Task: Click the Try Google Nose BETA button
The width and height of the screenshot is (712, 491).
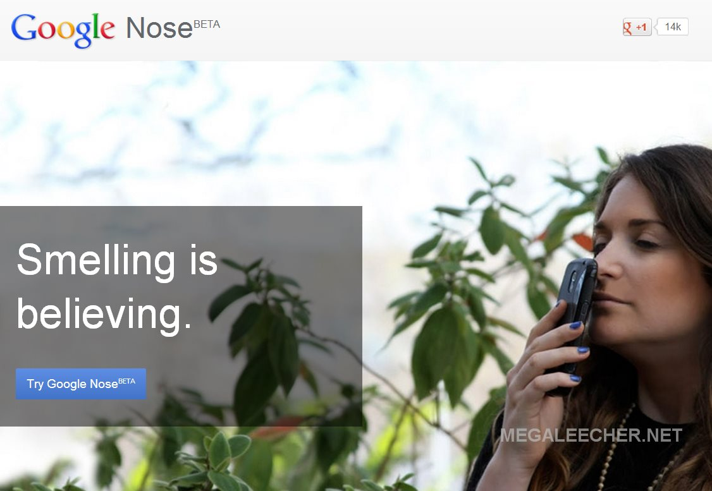Action: point(81,384)
